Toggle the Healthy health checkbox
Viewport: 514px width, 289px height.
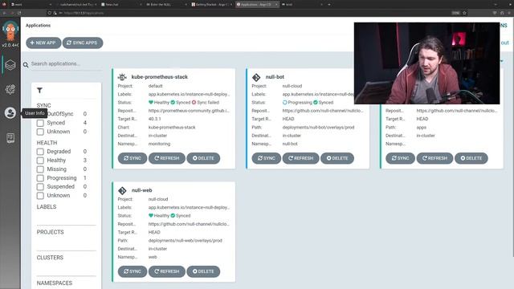coord(40,161)
